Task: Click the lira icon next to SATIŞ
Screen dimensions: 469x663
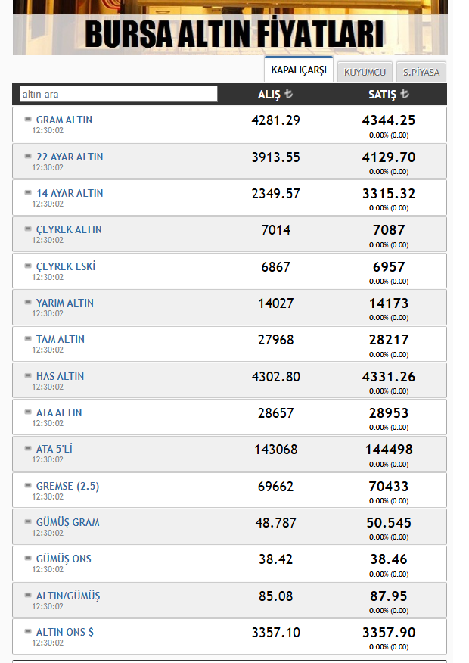Action: (405, 93)
